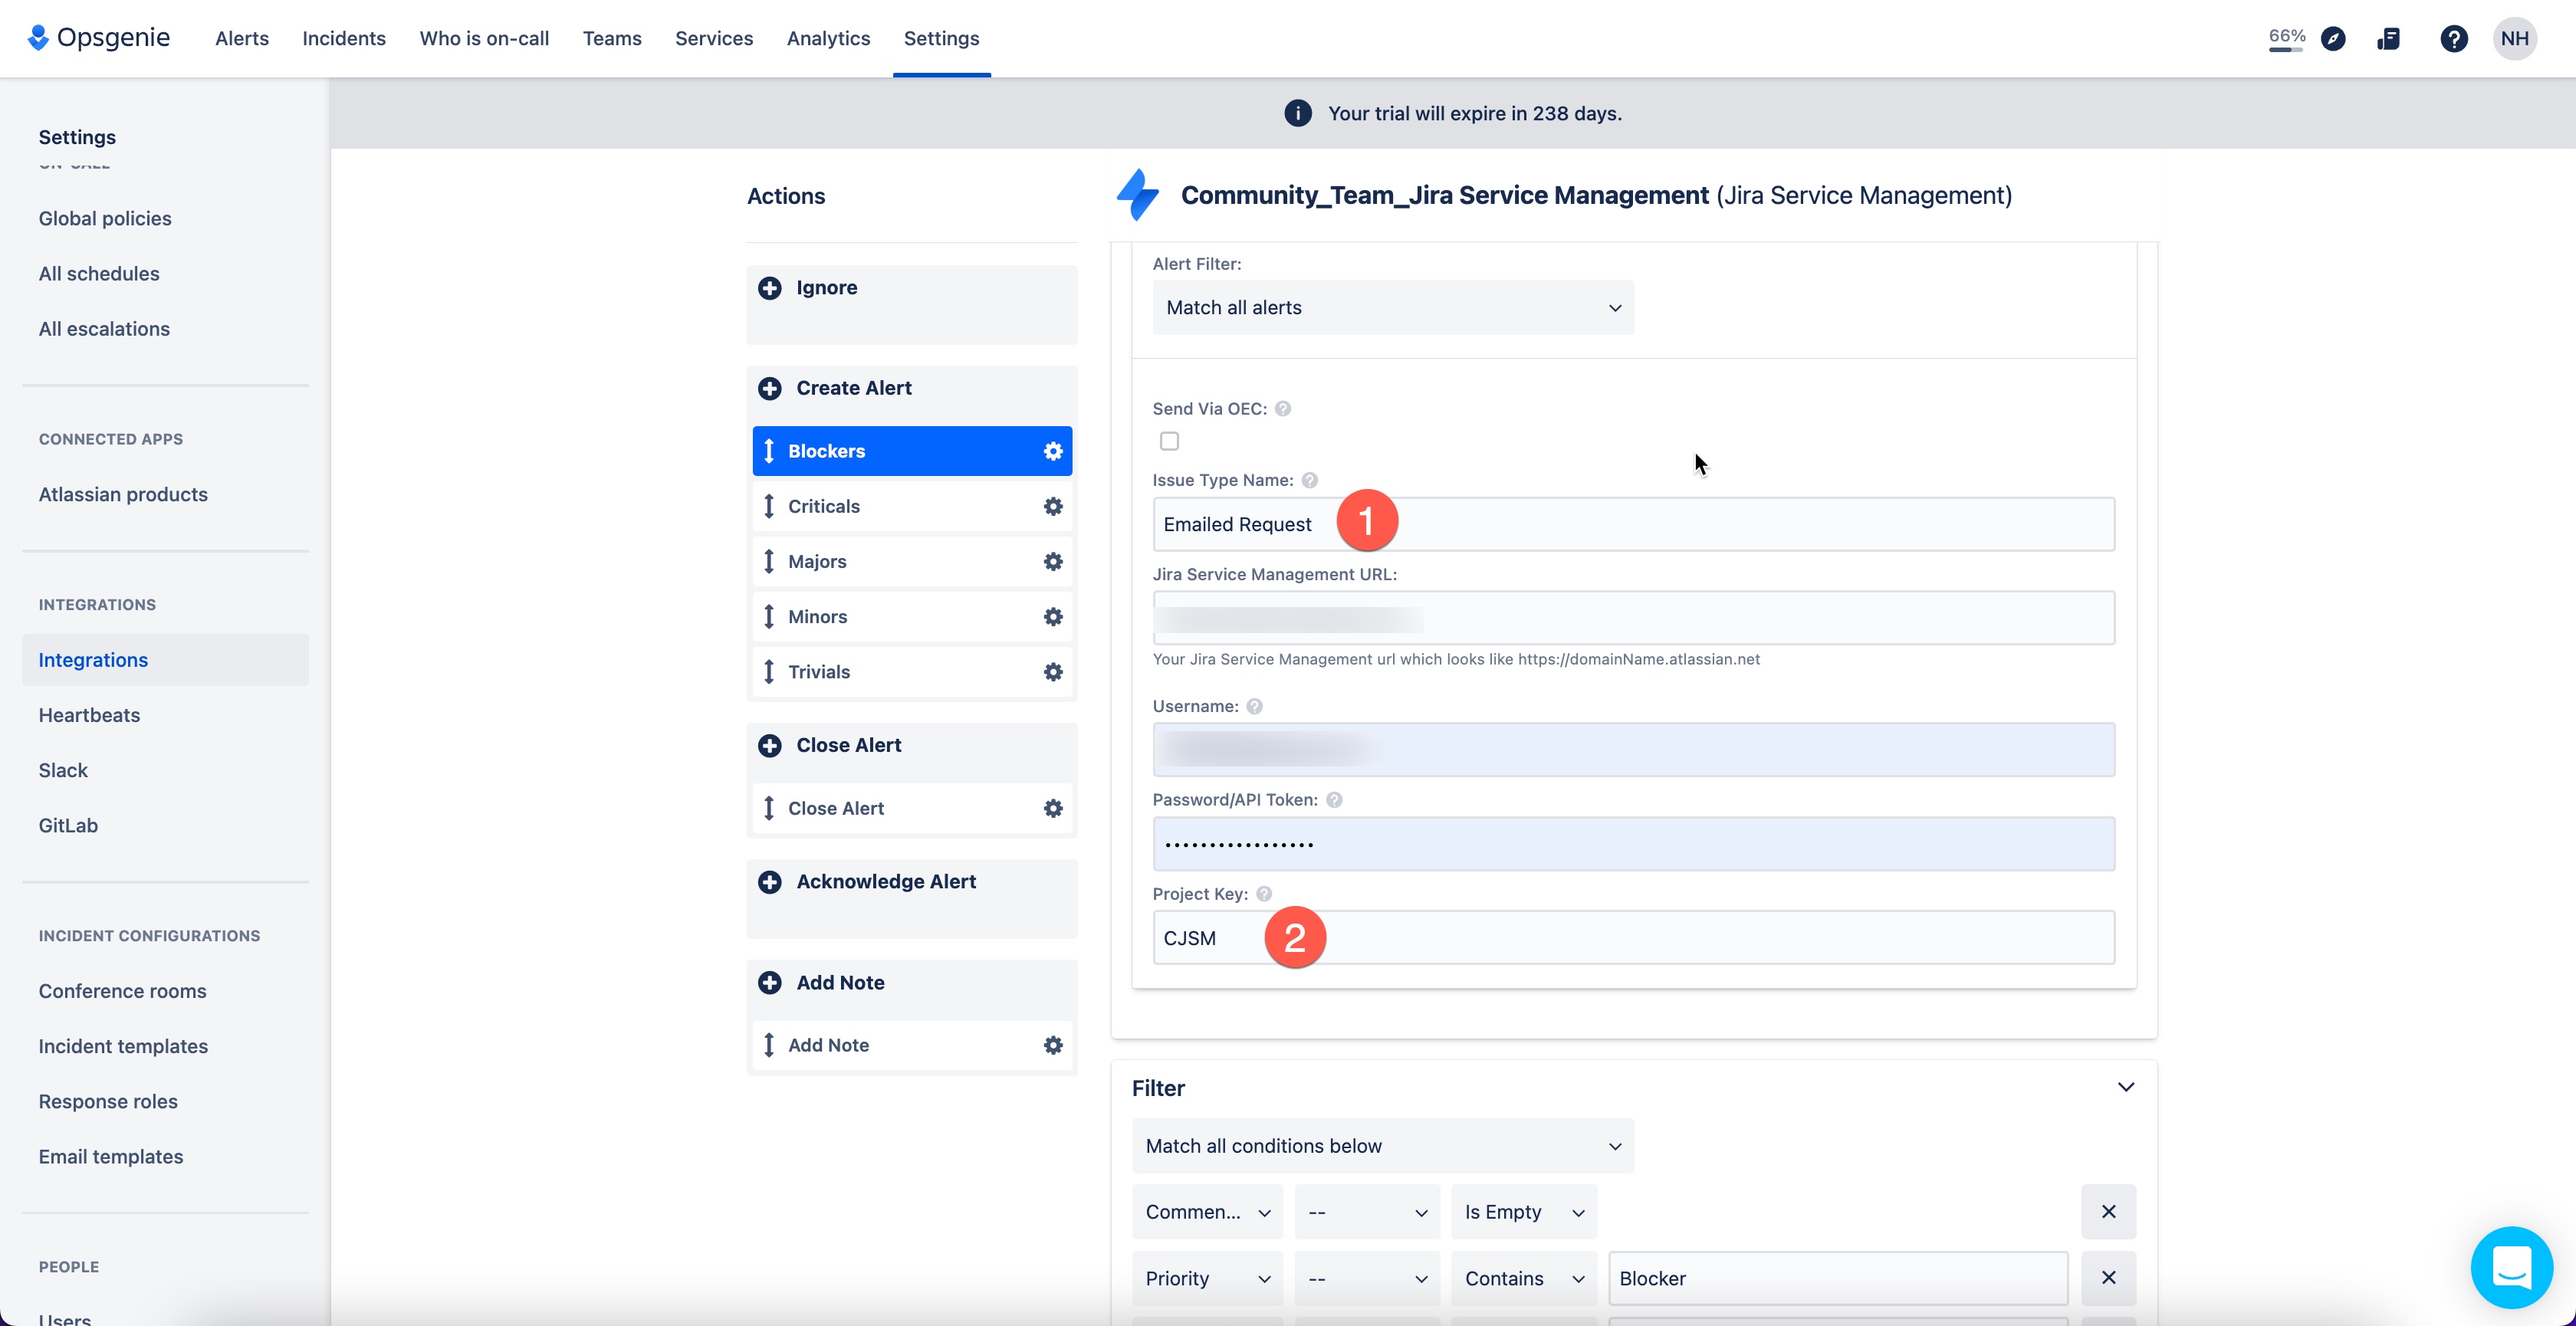Go to the Incidents tab
The width and height of the screenshot is (2576, 1326).
point(343,38)
